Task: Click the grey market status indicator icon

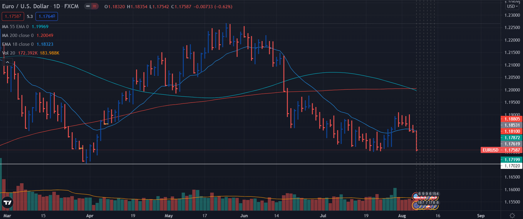Action: coord(88,6)
